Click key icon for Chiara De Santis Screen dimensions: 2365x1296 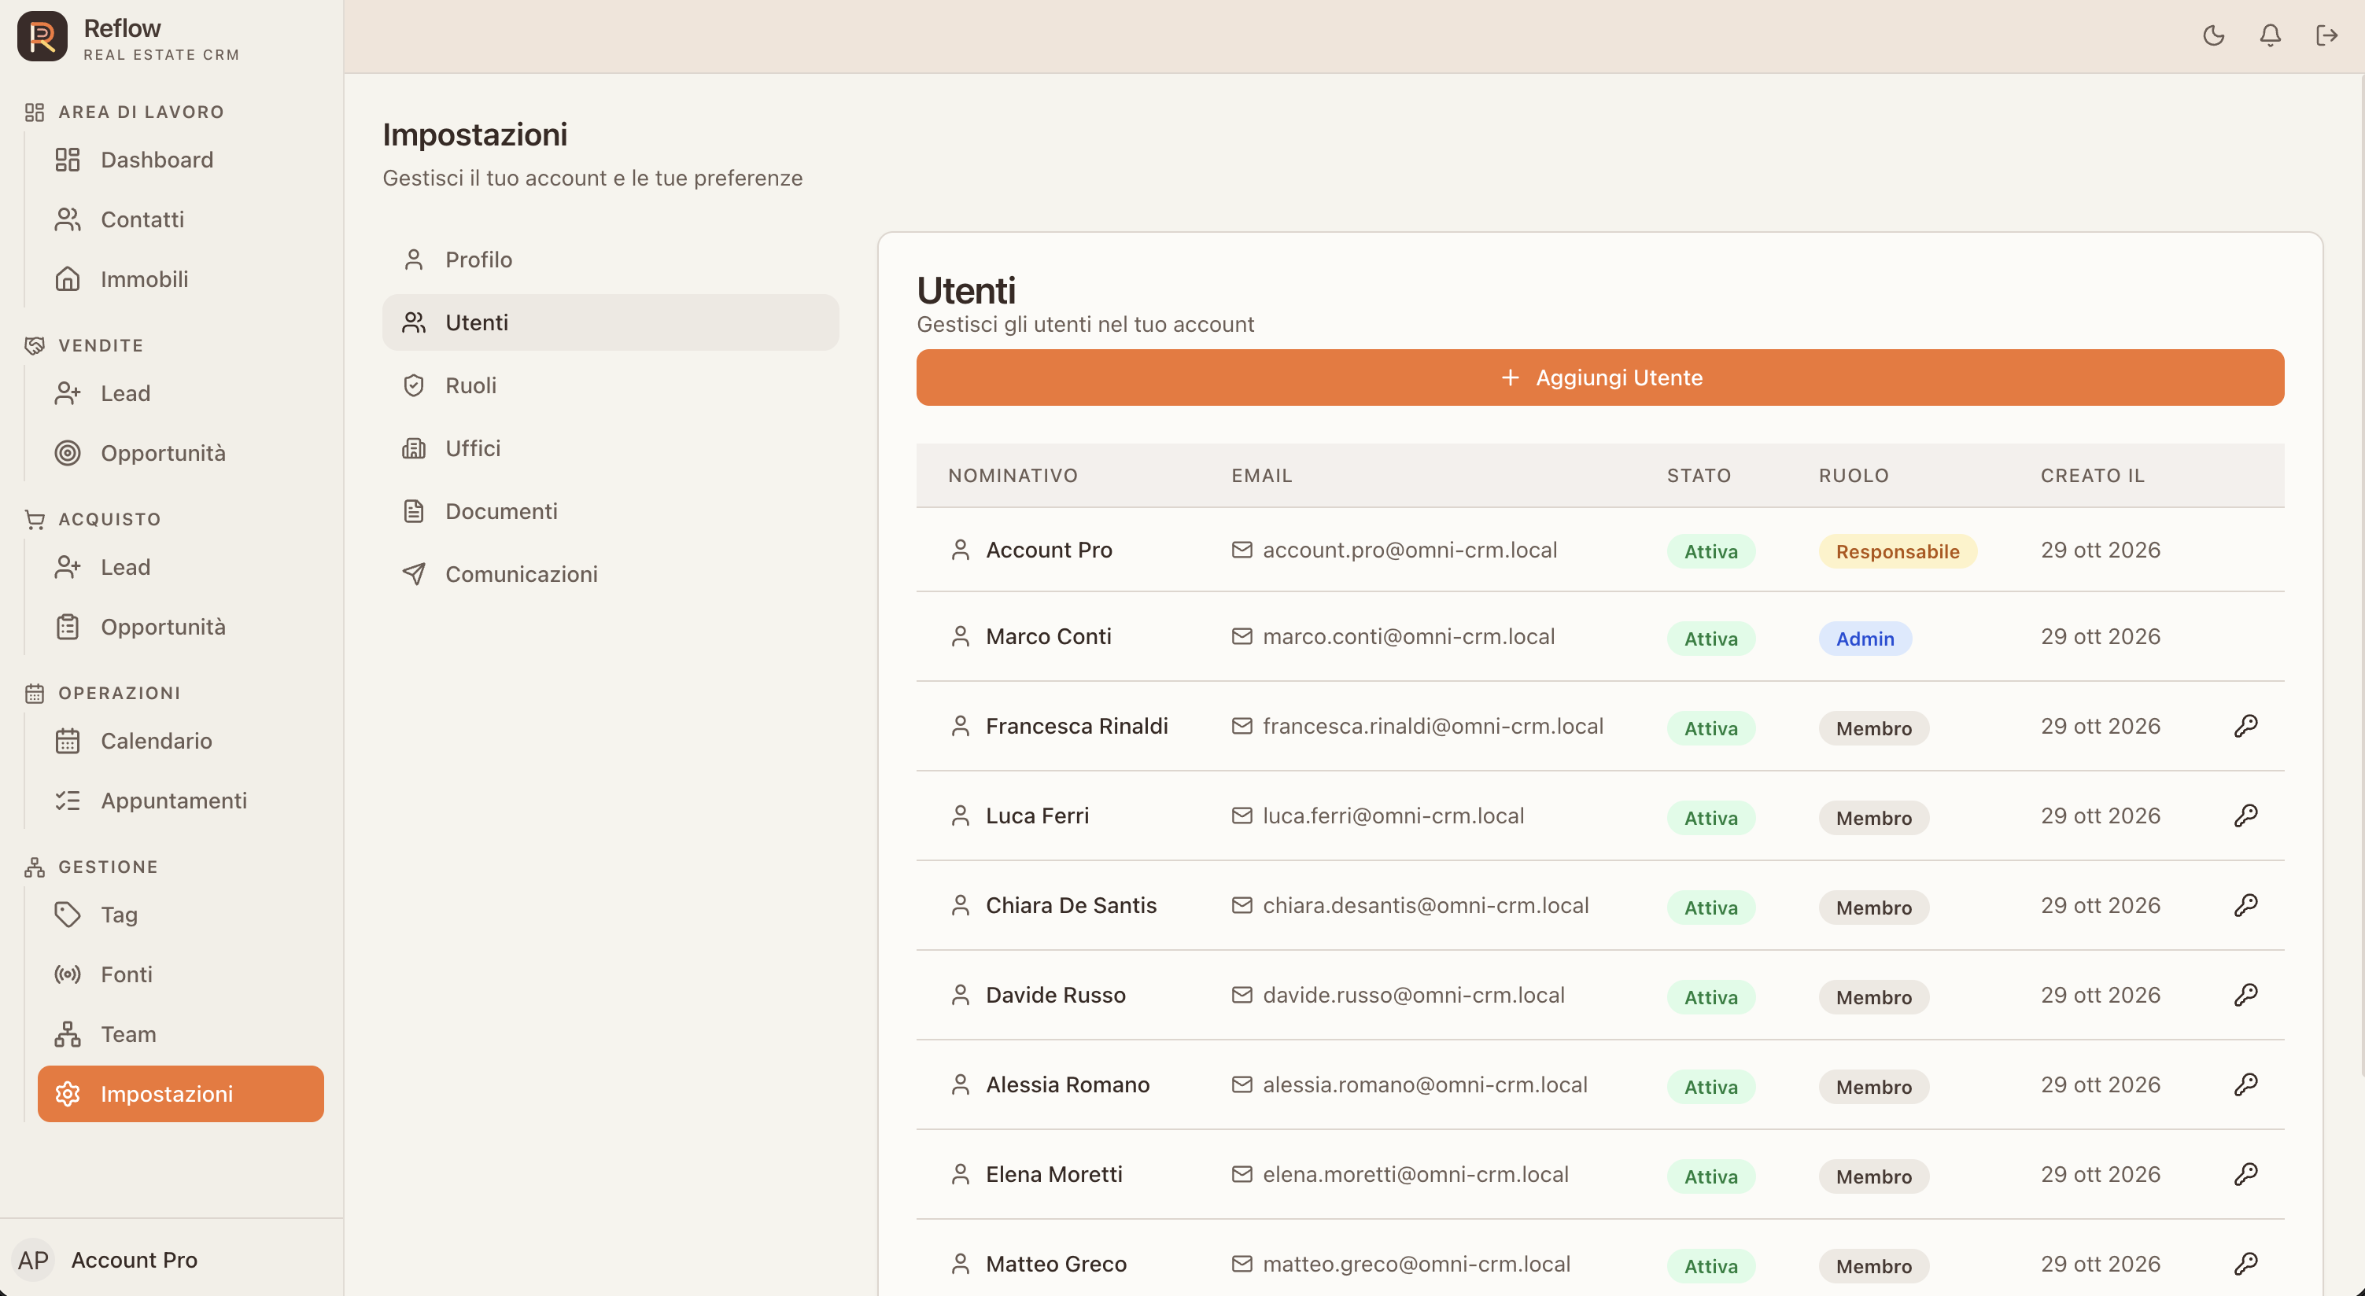click(2245, 906)
